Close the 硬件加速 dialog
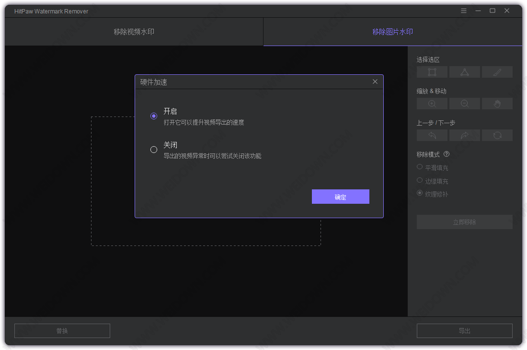Image resolution: width=527 pixels, height=350 pixels. point(375,82)
